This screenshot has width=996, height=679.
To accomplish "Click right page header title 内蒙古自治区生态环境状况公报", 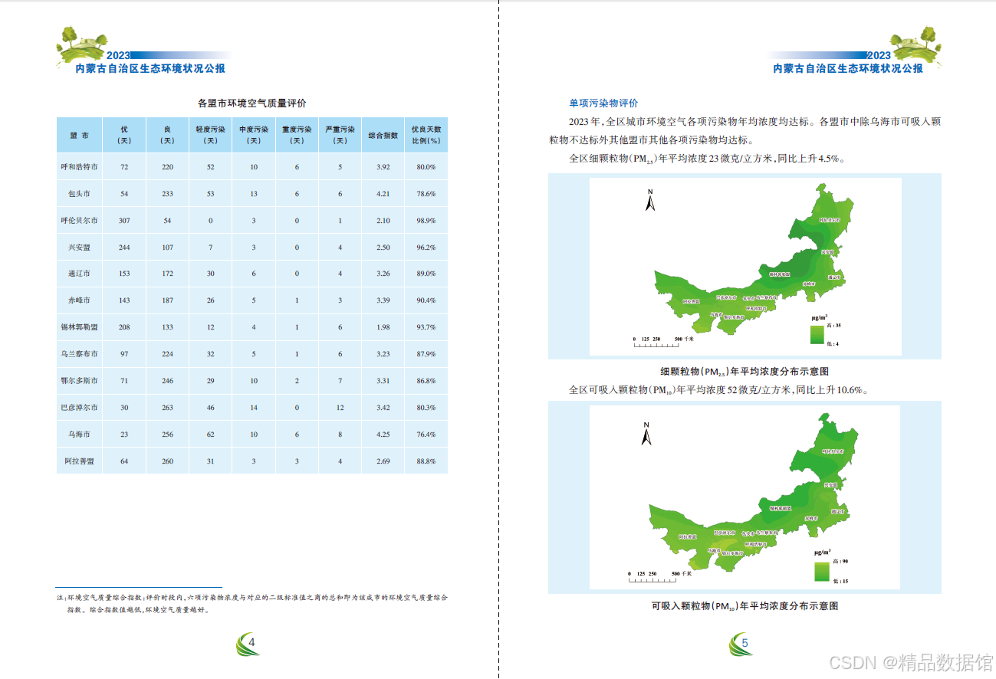I will click(848, 68).
